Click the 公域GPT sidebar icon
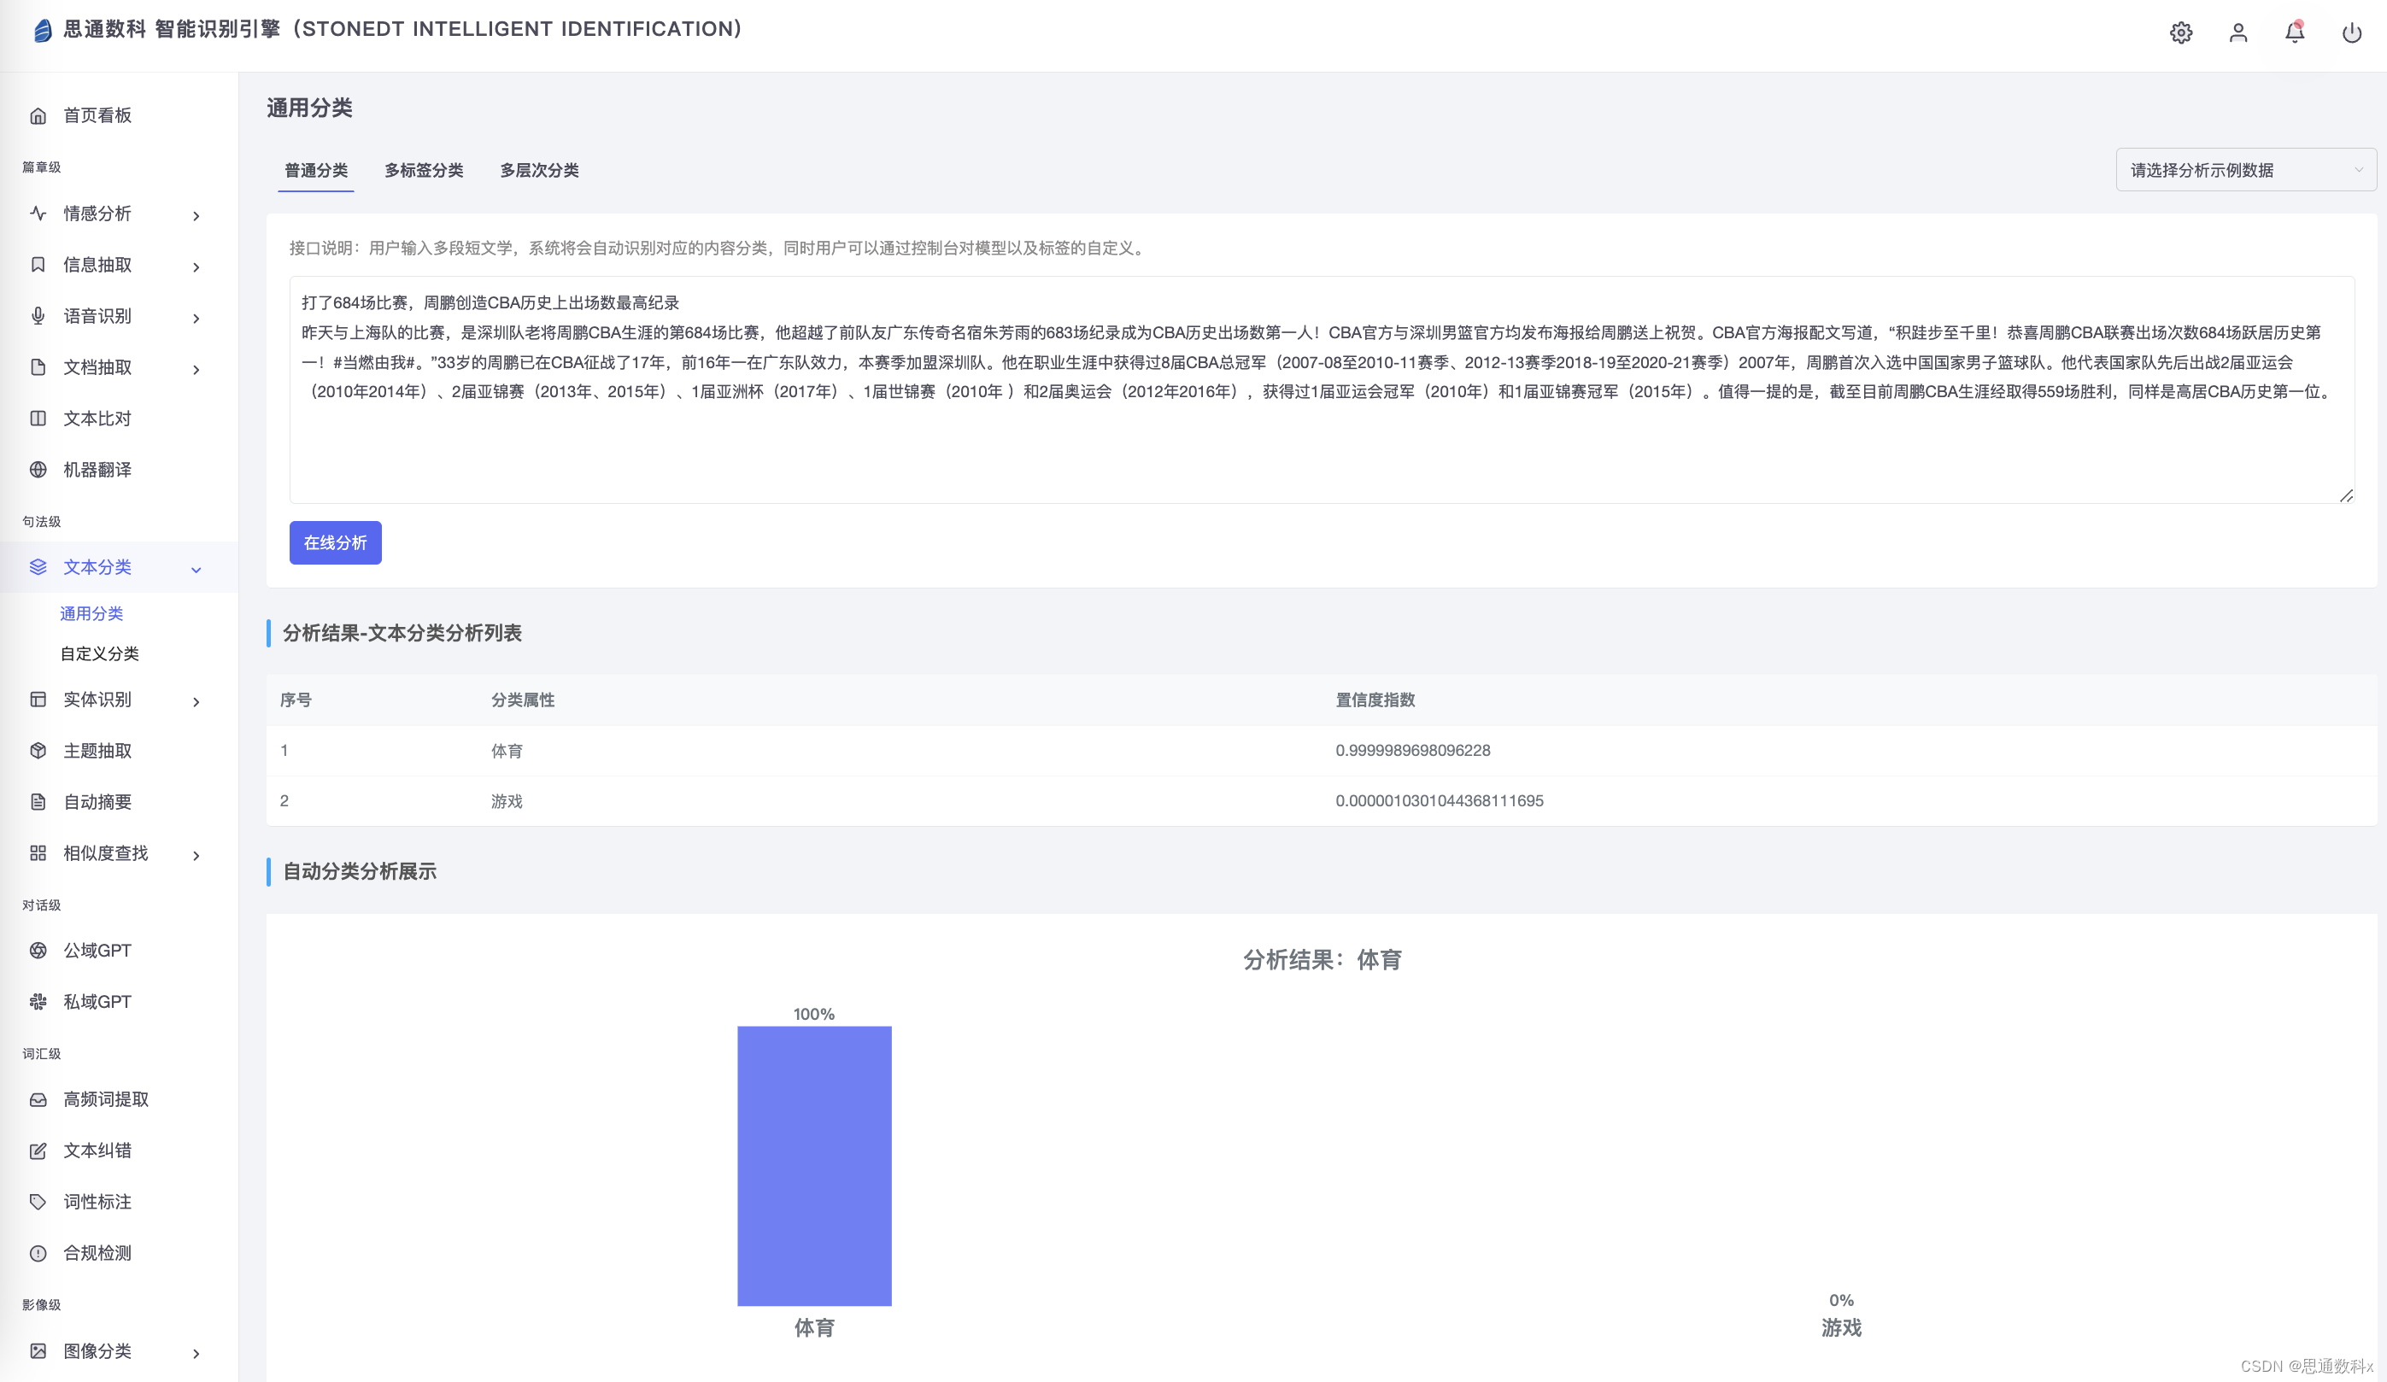Image resolution: width=2387 pixels, height=1382 pixels. [x=38, y=950]
